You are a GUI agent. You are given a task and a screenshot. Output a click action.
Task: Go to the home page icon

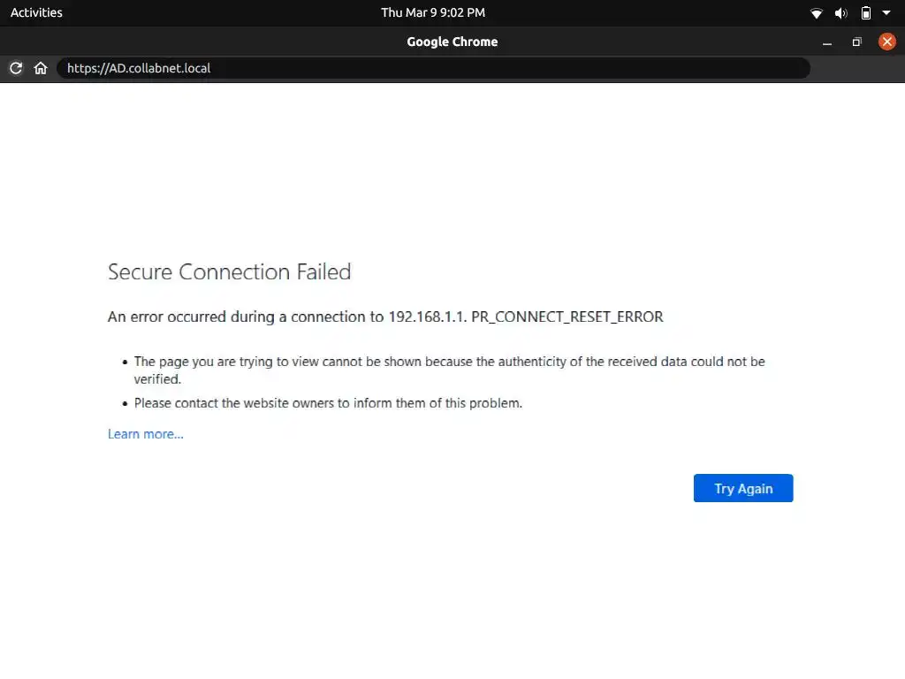click(41, 68)
